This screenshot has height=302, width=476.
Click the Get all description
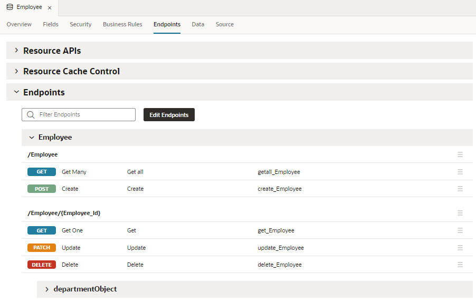tap(135, 172)
